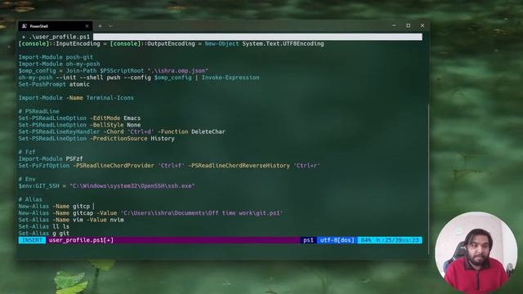This screenshot has width=523, height=294.
Task: Click the utf-8[dos] encoding entry
Action: [337, 240]
